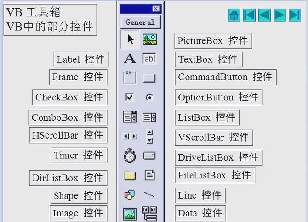This screenshot has height=222, width=308.
Task: Click the 'CommandButton 控件' label
Action: (x=226, y=77)
